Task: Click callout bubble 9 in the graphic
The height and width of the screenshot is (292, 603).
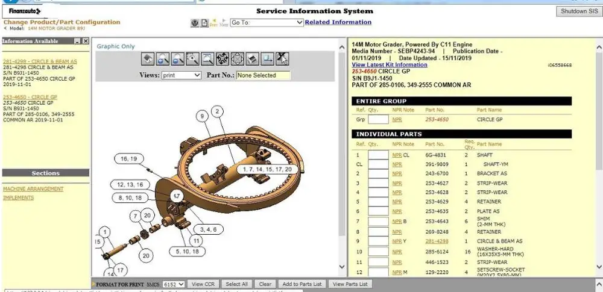Action: click(x=202, y=116)
